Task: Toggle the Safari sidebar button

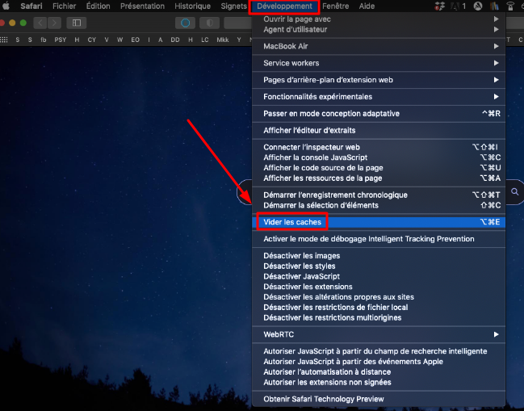Action: tap(77, 23)
